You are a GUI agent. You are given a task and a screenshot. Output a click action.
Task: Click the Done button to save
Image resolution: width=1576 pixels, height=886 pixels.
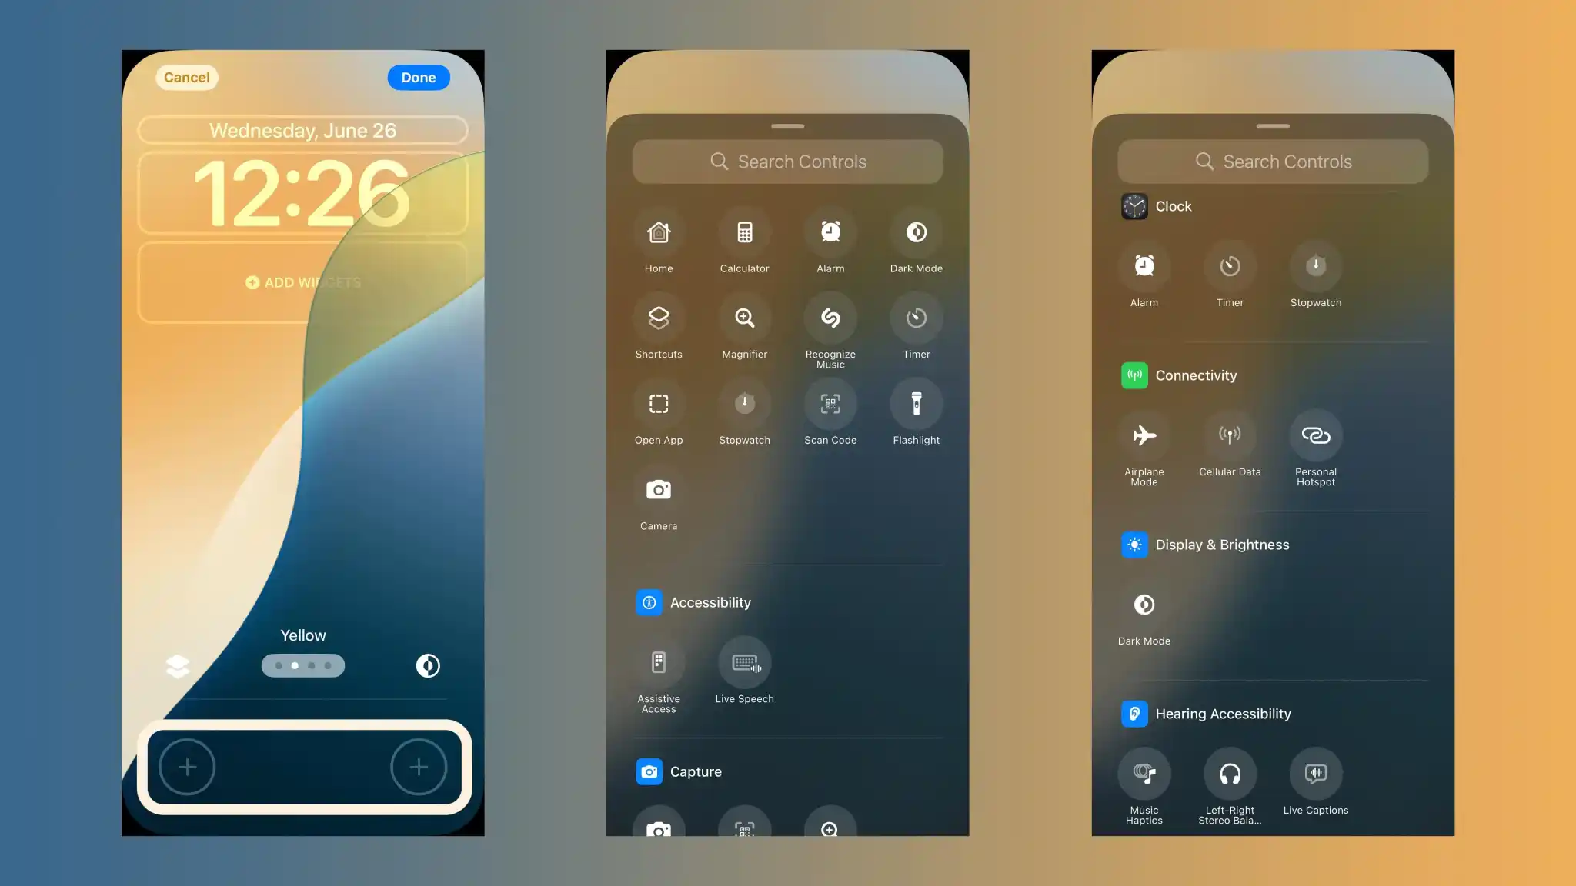[419, 77]
